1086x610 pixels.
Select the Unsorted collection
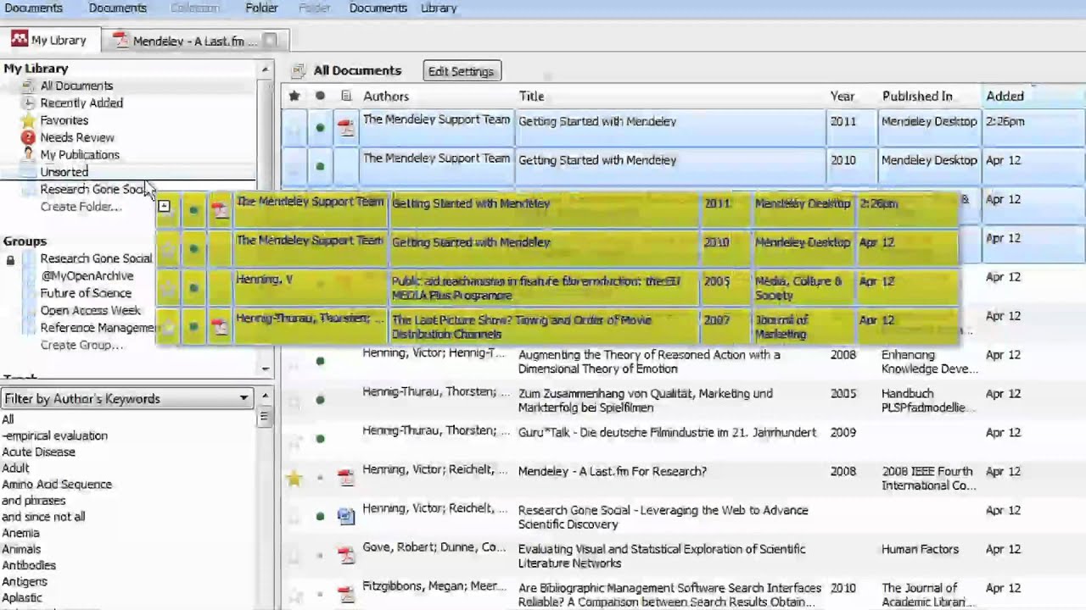click(64, 172)
